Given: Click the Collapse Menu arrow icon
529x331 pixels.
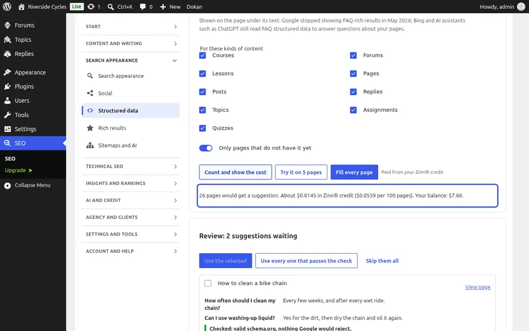Looking at the screenshot, I should coord(7,185).
